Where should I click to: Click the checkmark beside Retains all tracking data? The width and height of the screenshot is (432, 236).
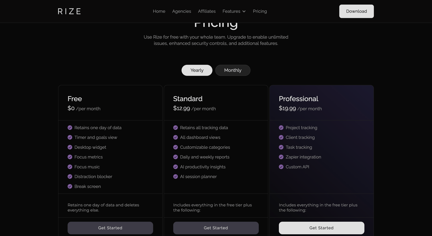[175, 127]
